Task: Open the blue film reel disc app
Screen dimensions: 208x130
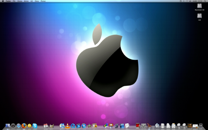Action: pyautogui.click(x=84, y=126)
